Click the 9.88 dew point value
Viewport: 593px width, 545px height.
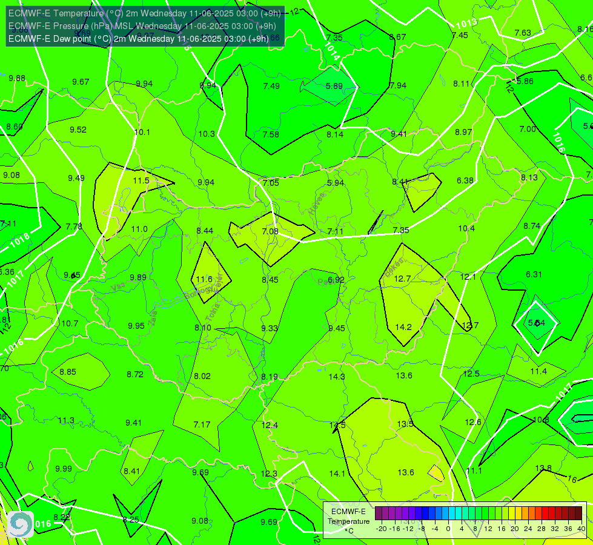pyautogui.click(x=17, y=78)
